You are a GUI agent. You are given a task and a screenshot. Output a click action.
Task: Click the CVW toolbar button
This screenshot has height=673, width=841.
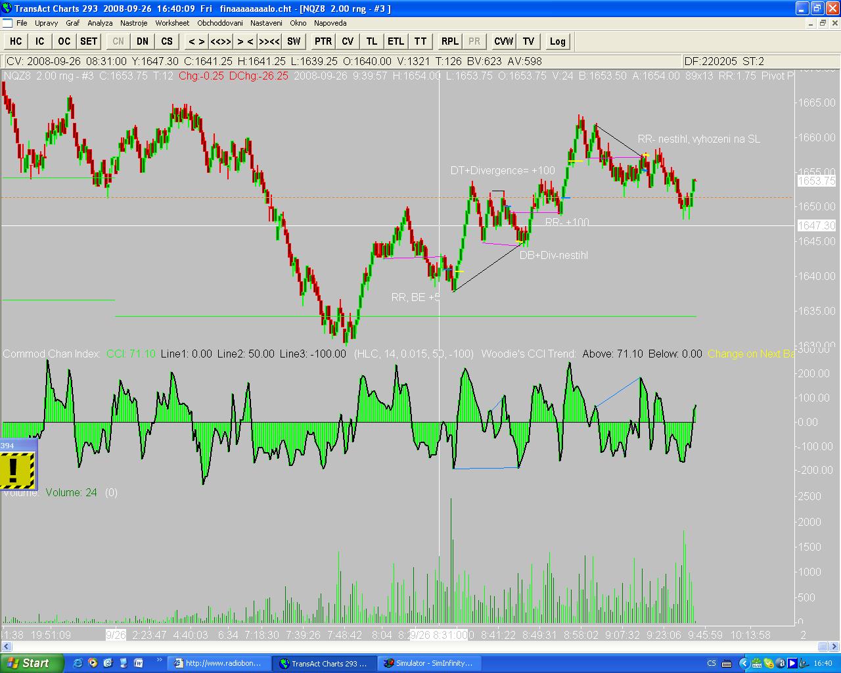(x=504, y=41)
